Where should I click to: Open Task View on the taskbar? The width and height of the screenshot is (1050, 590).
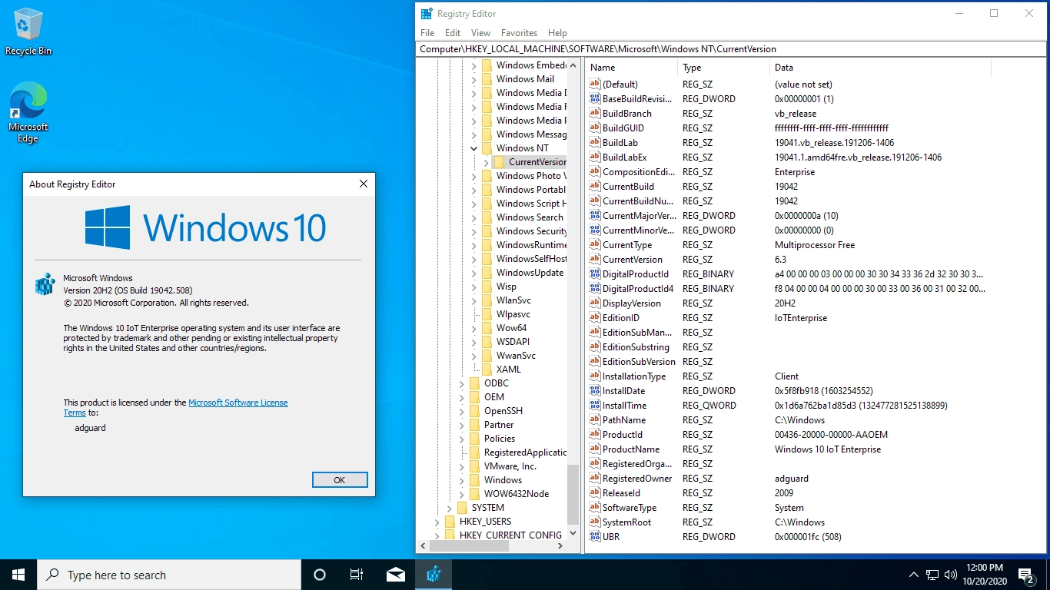[357, 575]
